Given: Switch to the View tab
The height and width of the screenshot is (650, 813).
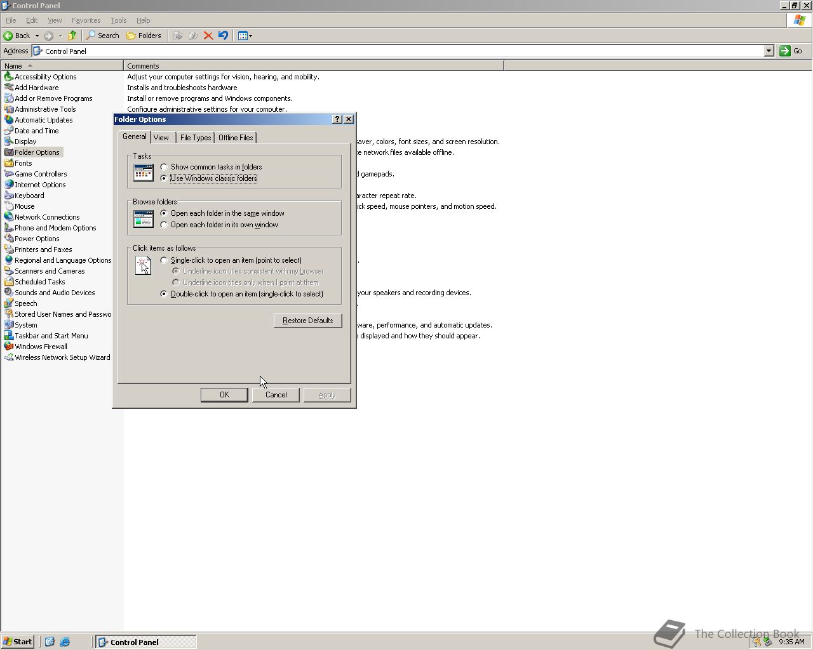Looking at the screenshot, I should tap(161, 138).
